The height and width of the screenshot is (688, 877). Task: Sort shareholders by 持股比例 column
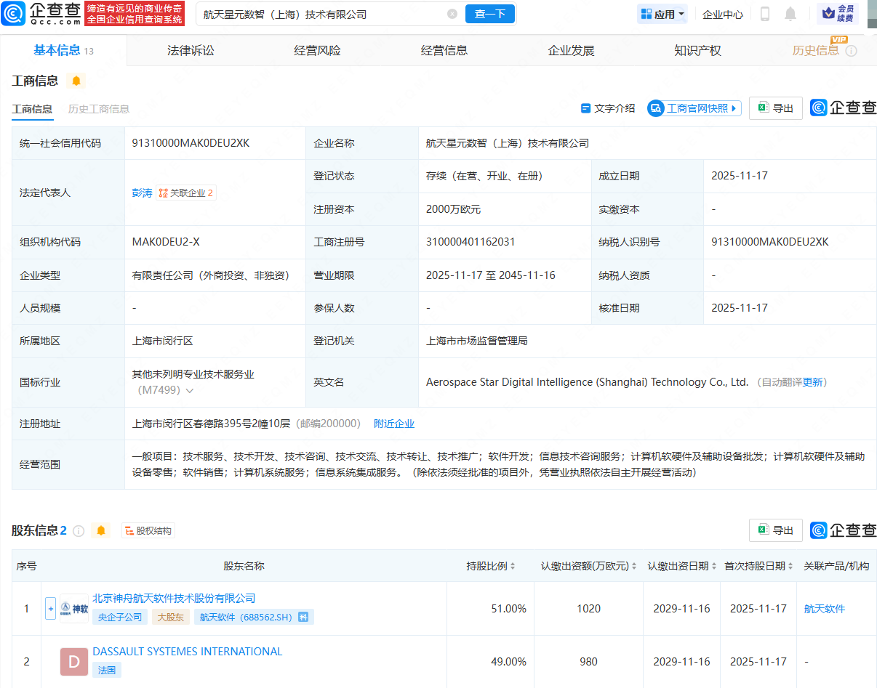click(x=491, y=566)
